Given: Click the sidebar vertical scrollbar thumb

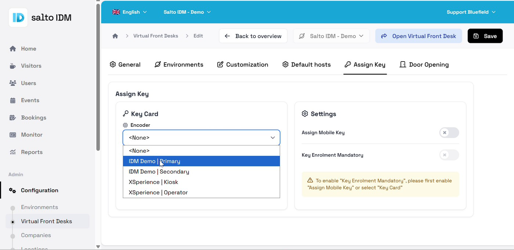Looking at the screenshot, I should coord(98,77).
